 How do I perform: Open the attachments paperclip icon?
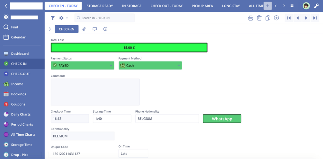click(x=84, y=29)
